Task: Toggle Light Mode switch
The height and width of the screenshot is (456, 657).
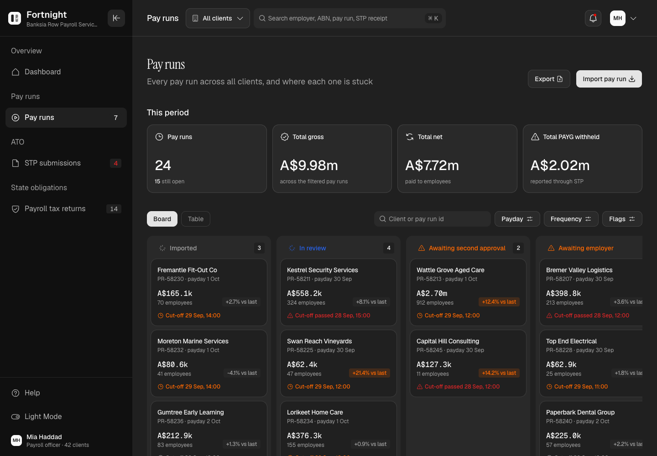Action: (x=16, y=417)
